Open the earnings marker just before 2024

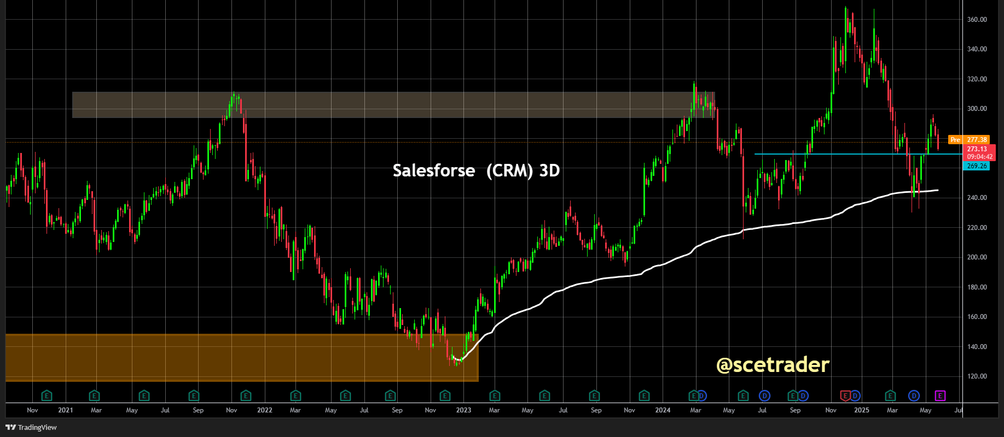(644, 395)
